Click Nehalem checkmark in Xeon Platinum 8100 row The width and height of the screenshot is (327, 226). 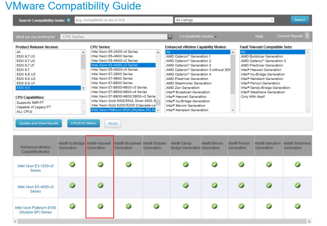click(269, 206)
